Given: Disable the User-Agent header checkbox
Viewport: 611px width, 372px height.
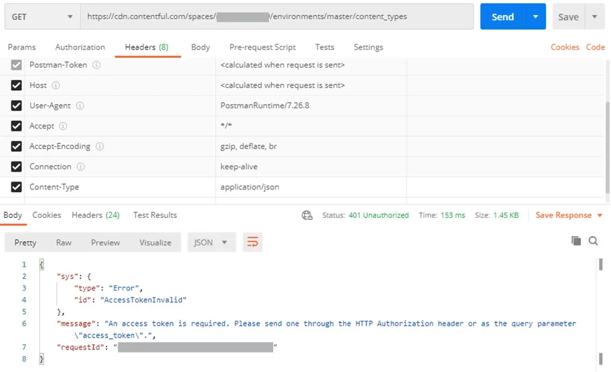Looking at the screenshot, I should 16,106.
